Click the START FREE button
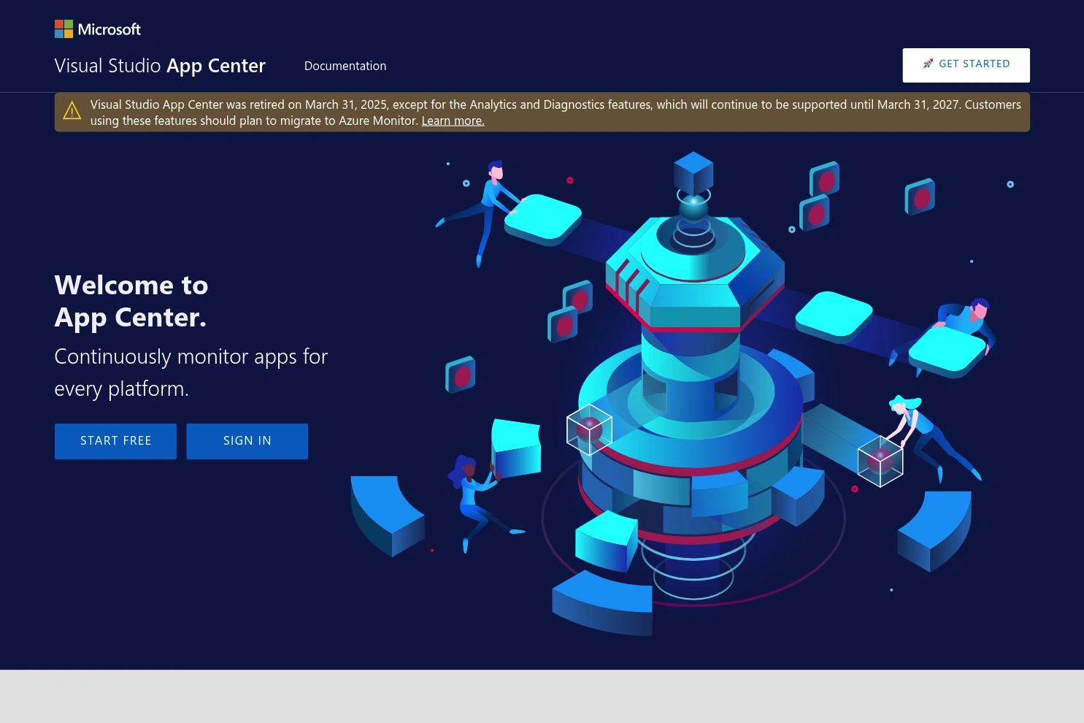The width and height of the screenshot is (1084, 723). [x=115, y=441]
